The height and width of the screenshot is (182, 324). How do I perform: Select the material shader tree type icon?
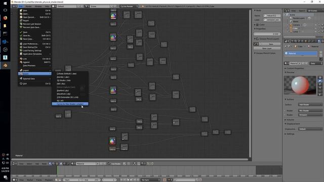click(50, 164)
